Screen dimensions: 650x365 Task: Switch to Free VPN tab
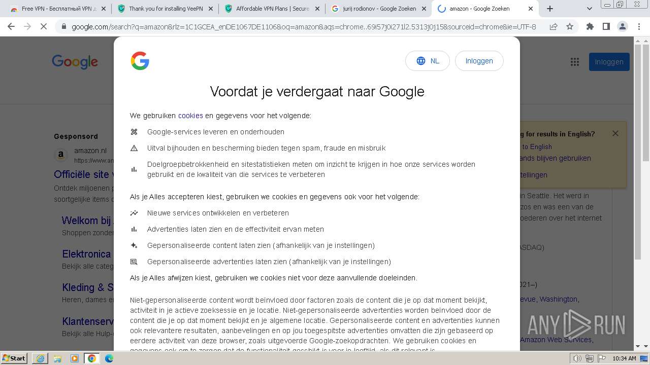tap(58, 9)
